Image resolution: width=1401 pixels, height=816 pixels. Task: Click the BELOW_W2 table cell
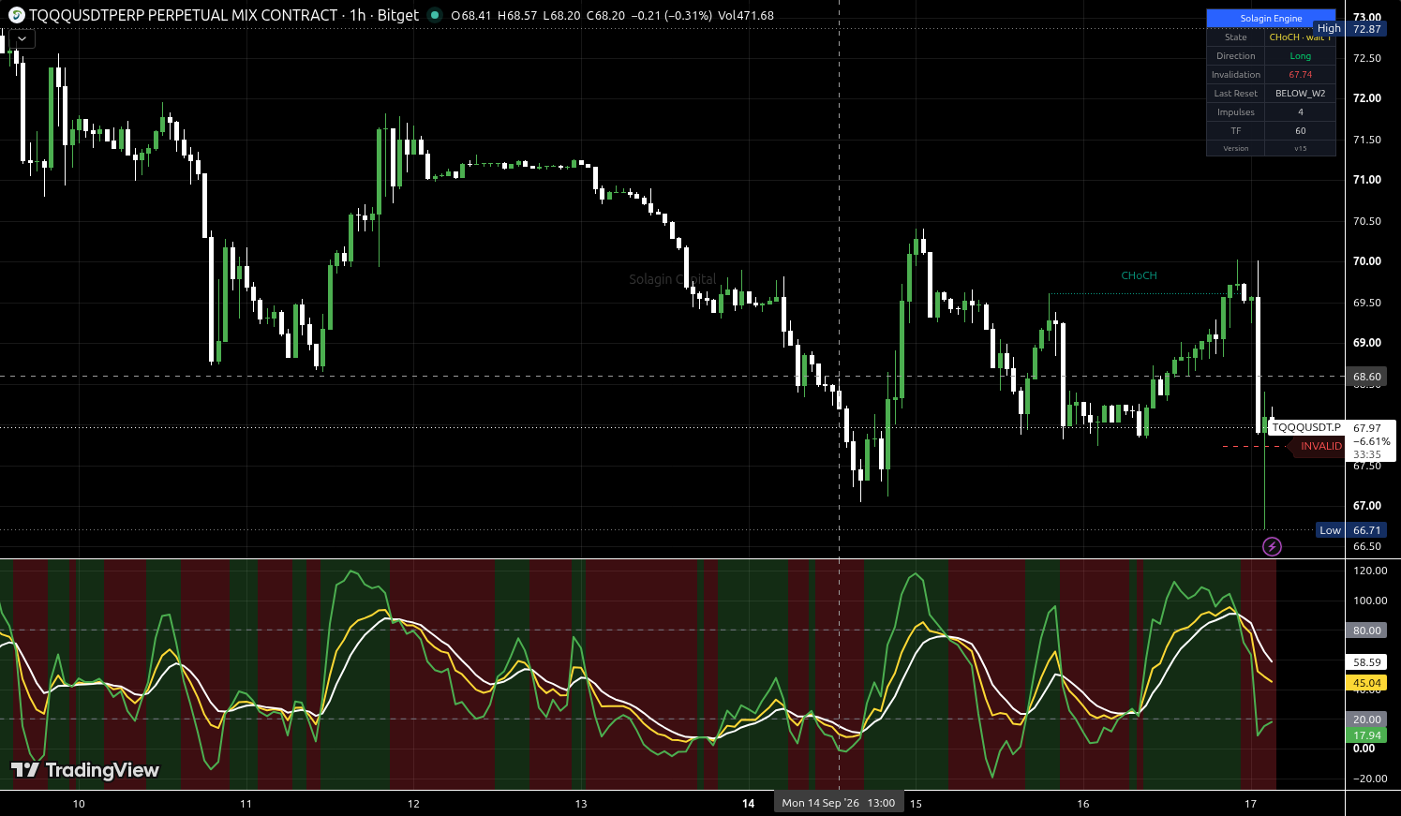coord(1300,94)
